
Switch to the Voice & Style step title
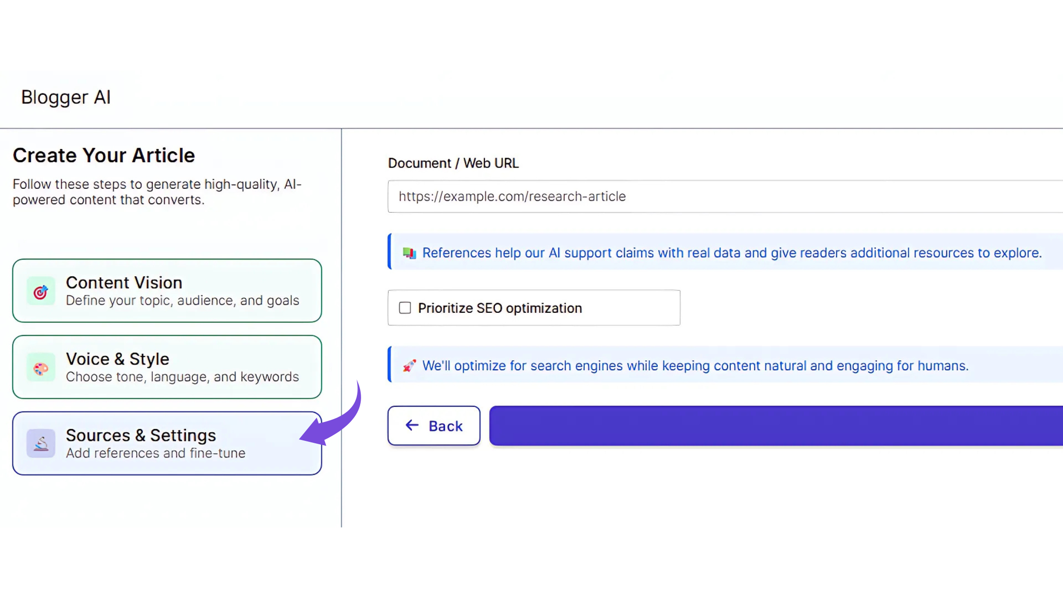pos(117,359)
